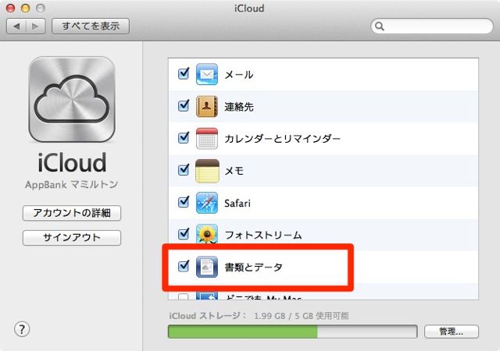Click the iCloud storage usage bar
Viewport: 500px width, 351px height.
click(292, 331)
